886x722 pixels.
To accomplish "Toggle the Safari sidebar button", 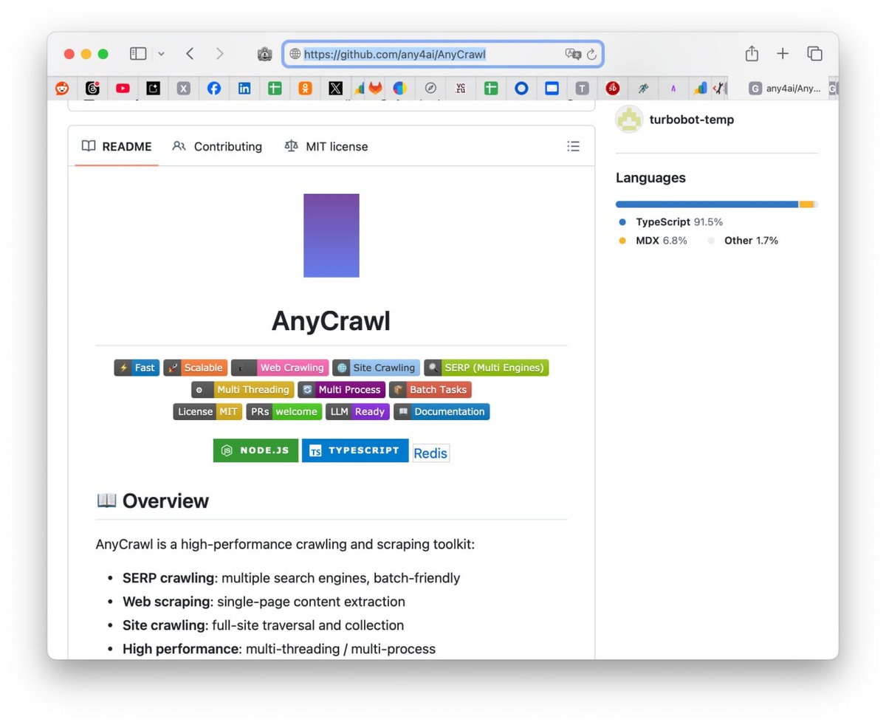I will click(138, 54).
